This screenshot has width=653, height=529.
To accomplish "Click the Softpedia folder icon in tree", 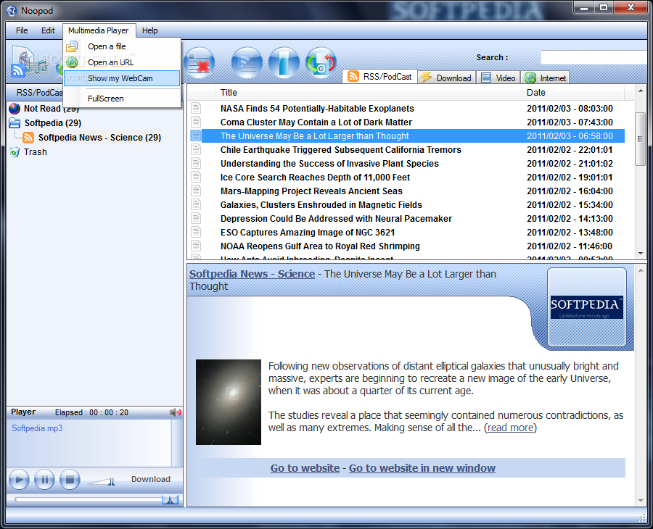I will click(x=15, y=122).
